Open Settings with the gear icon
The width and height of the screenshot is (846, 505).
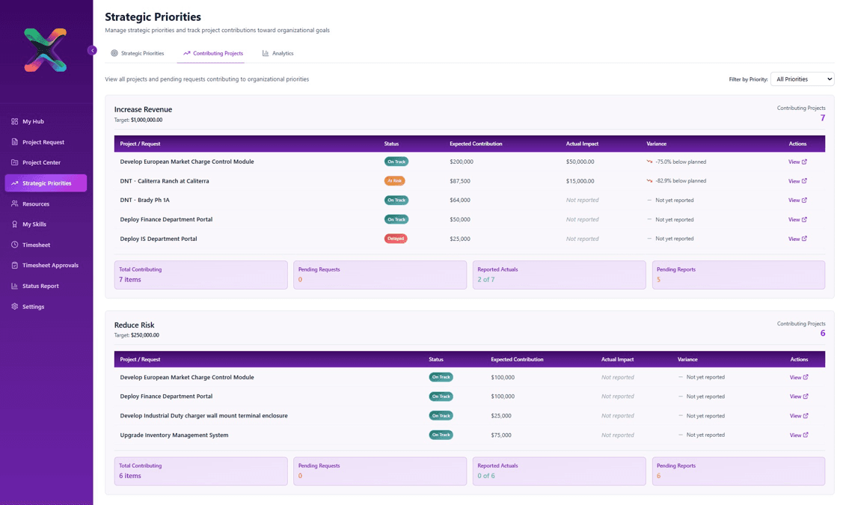click(14, 306)
